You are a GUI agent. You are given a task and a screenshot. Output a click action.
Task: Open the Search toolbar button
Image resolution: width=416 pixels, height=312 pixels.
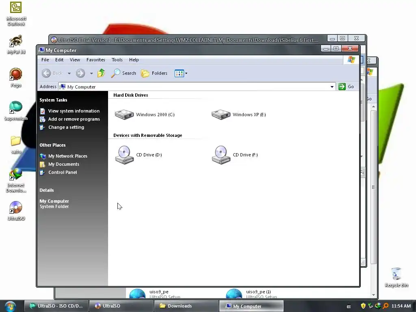[123, 73]
